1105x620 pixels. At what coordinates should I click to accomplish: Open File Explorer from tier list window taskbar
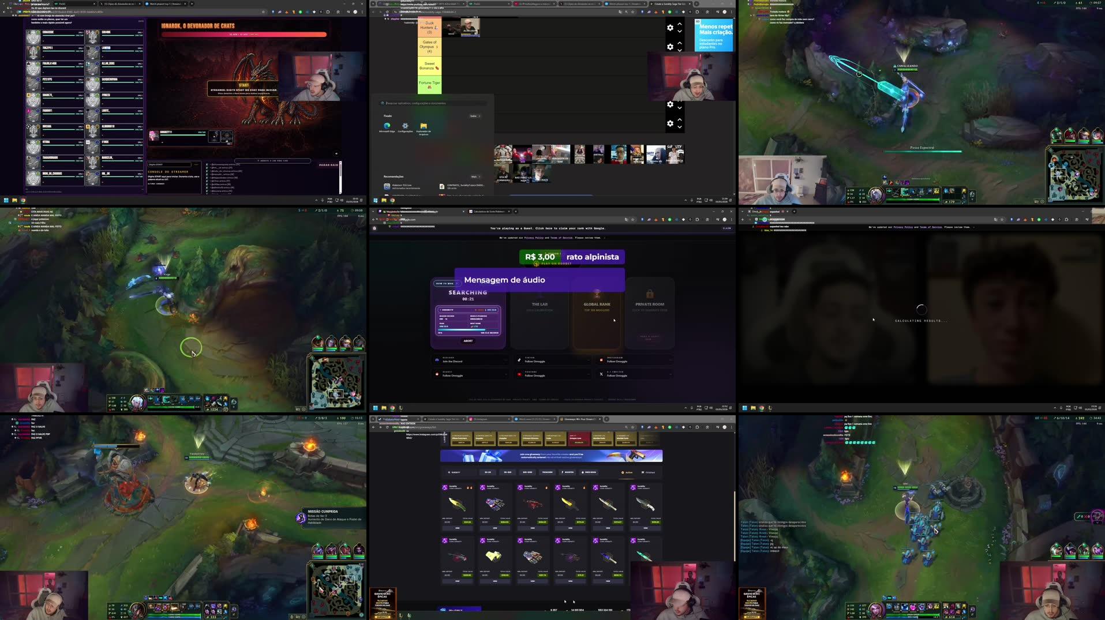coord(384,201)
